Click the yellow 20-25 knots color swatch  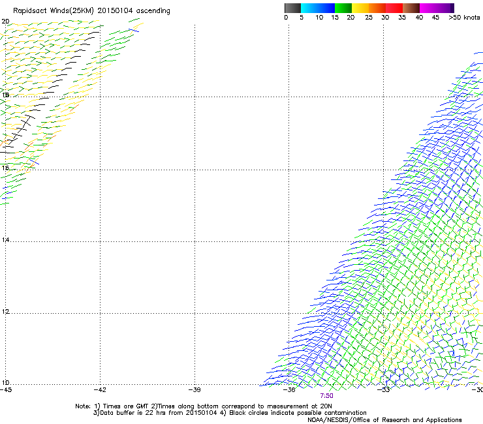(x=360, y=8)
